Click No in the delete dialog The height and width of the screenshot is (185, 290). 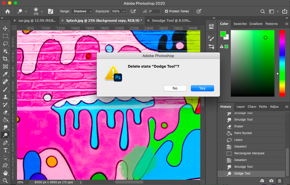coord(175,88)
